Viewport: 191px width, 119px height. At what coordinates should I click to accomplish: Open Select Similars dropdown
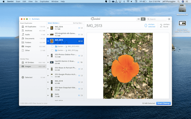coord(54,23)
